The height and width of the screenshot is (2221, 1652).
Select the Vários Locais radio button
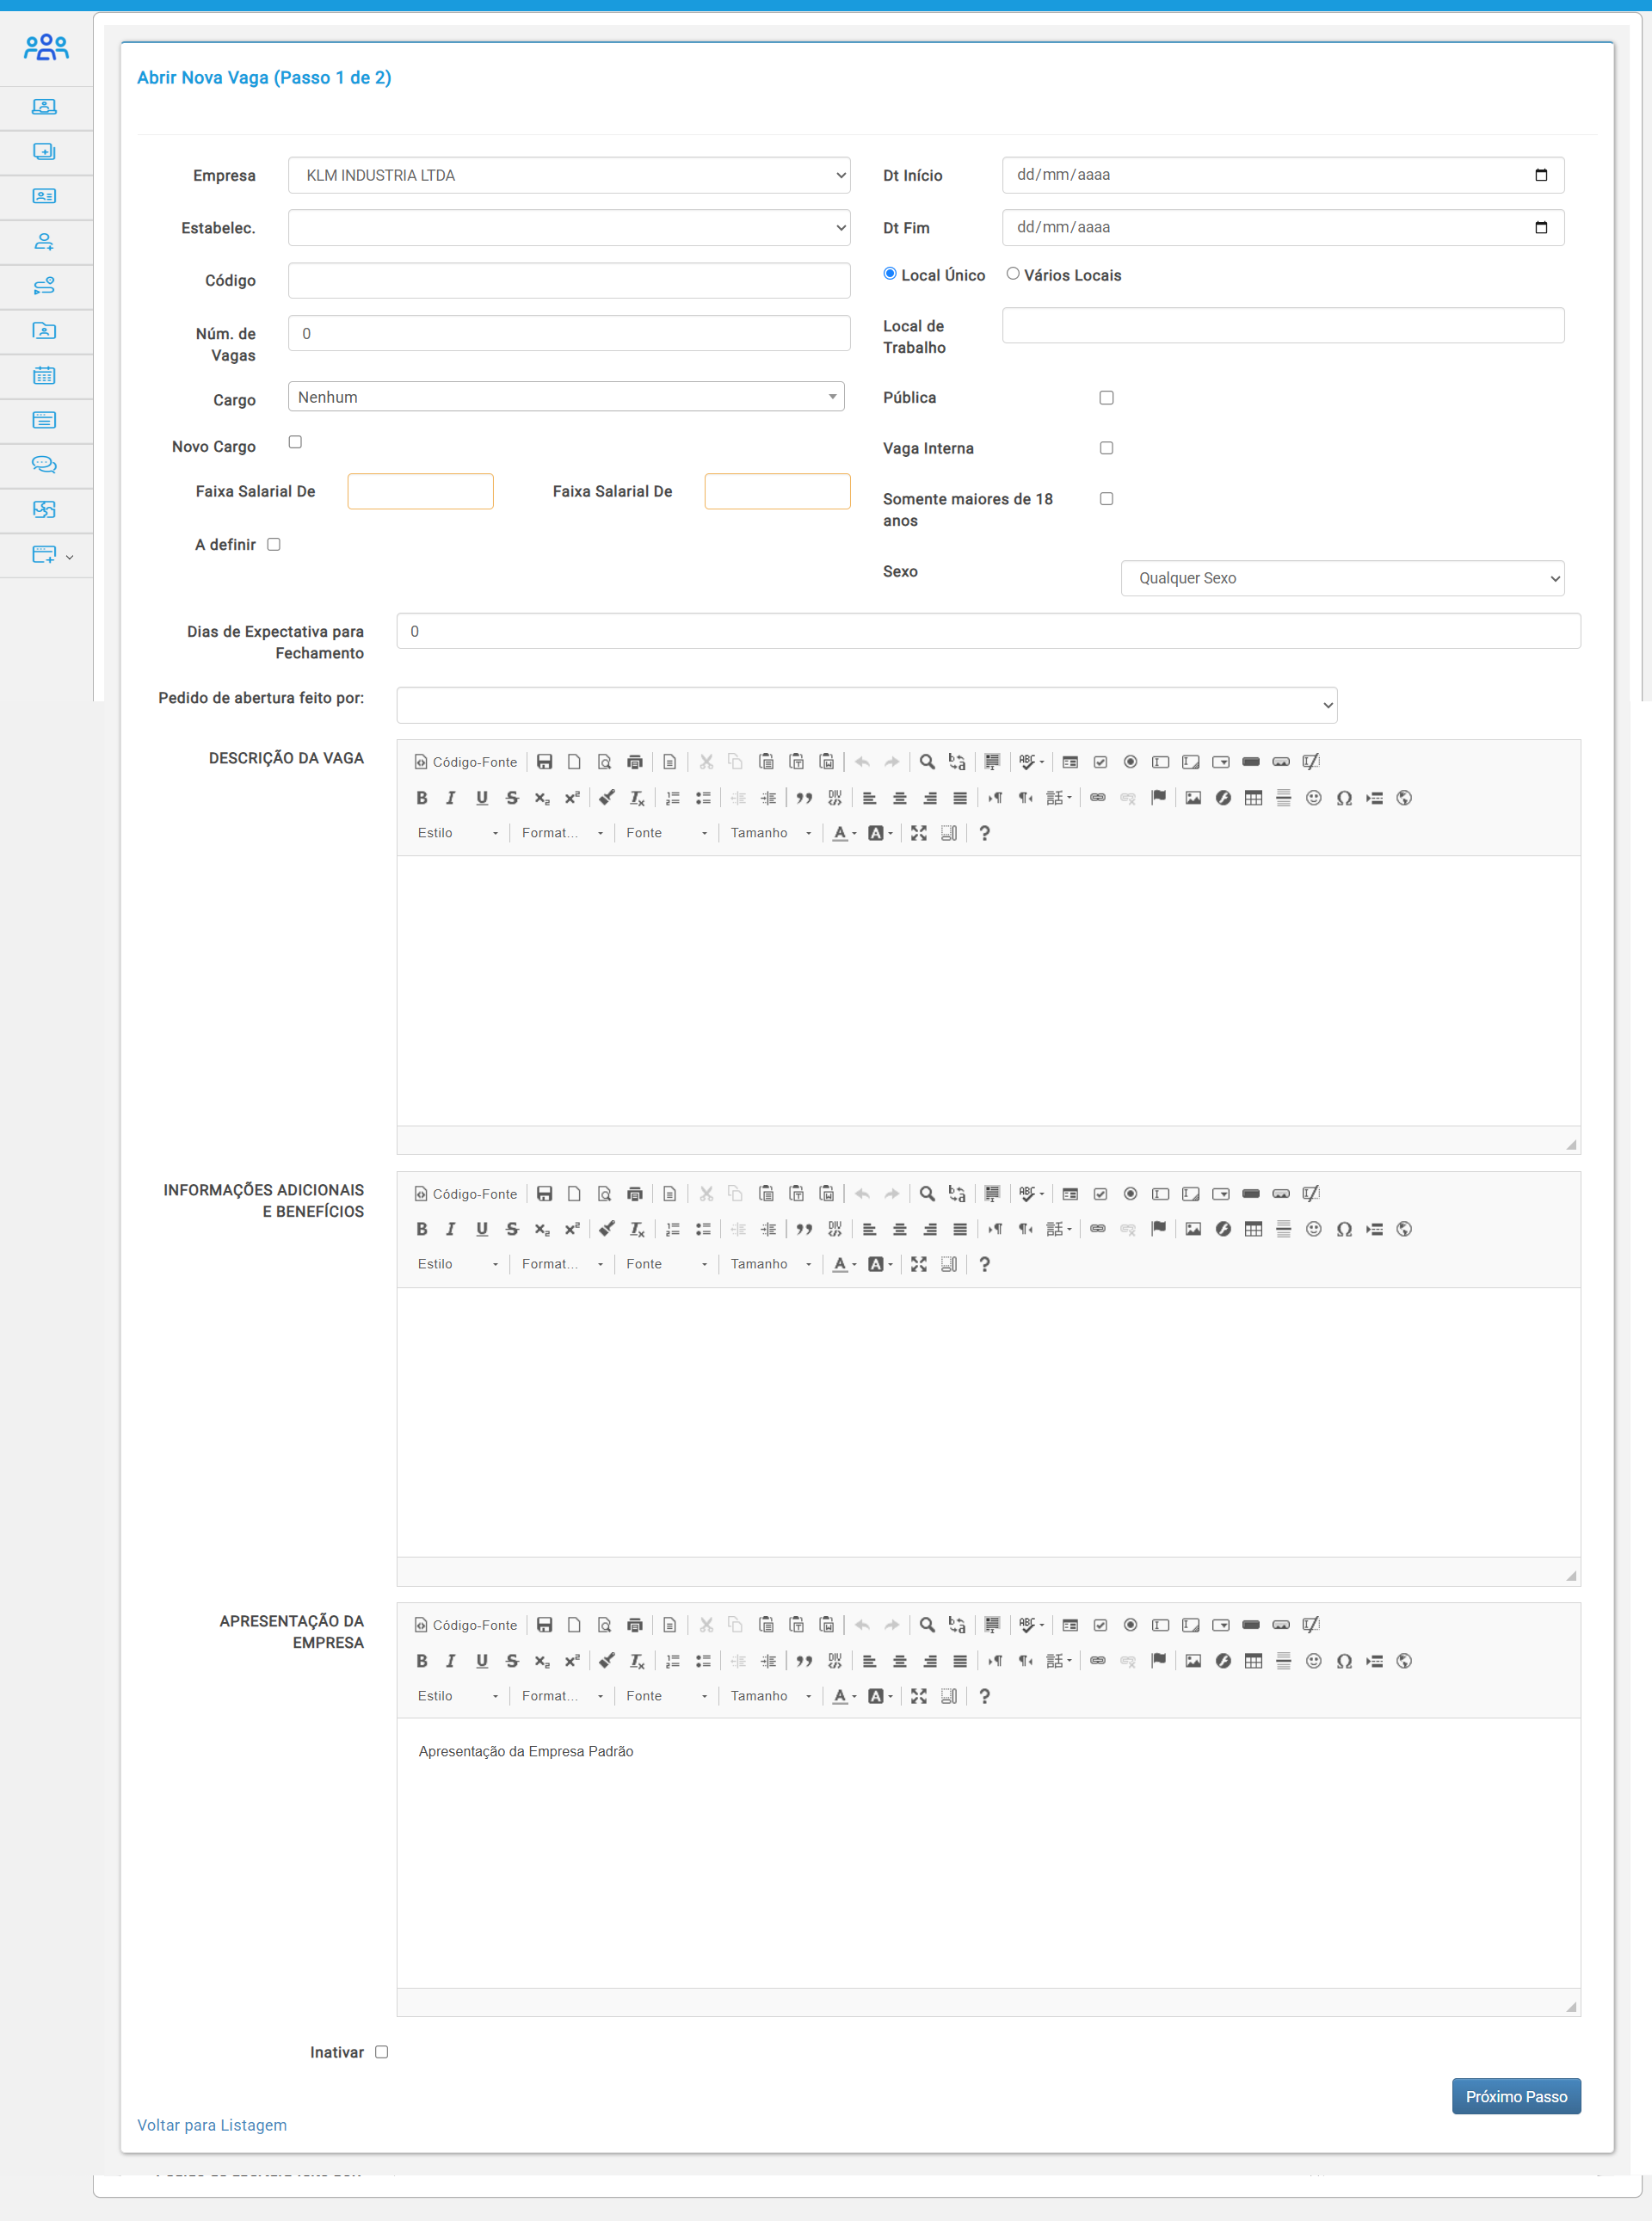tap(1013, 274)
